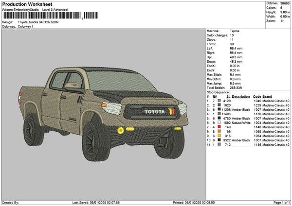Click the Stops value 11
This screenshot has height=206, width=292.
(232, 40)
